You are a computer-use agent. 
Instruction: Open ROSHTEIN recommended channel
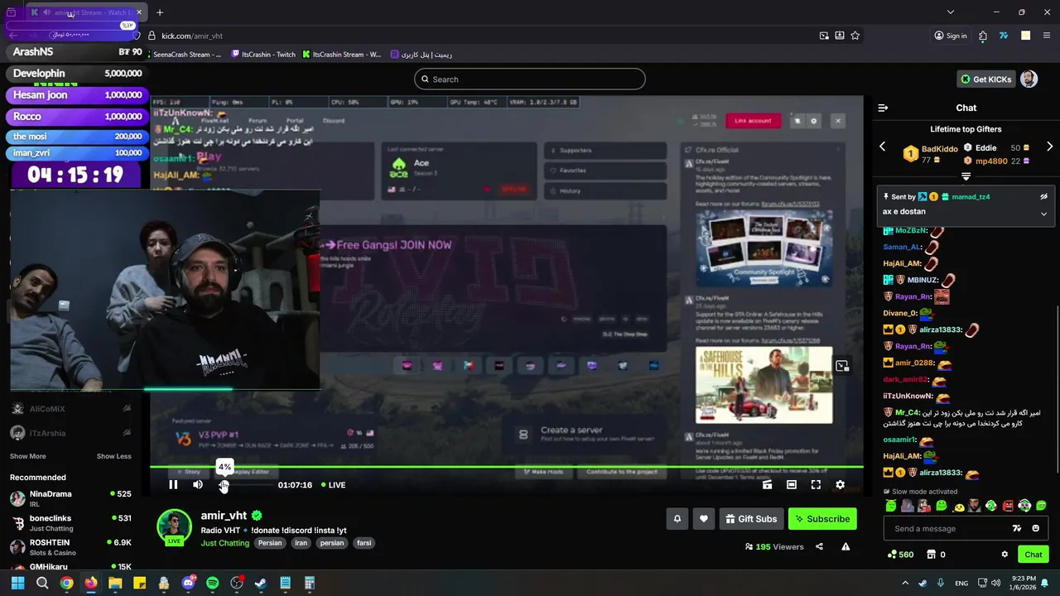click(70, 547)
